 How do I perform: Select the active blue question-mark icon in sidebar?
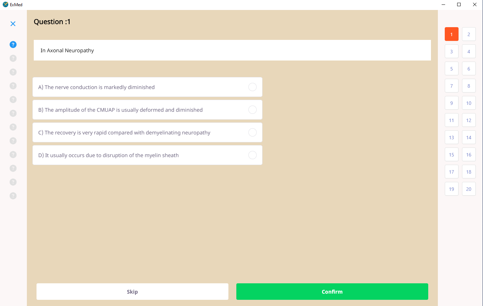pos(13,44)
